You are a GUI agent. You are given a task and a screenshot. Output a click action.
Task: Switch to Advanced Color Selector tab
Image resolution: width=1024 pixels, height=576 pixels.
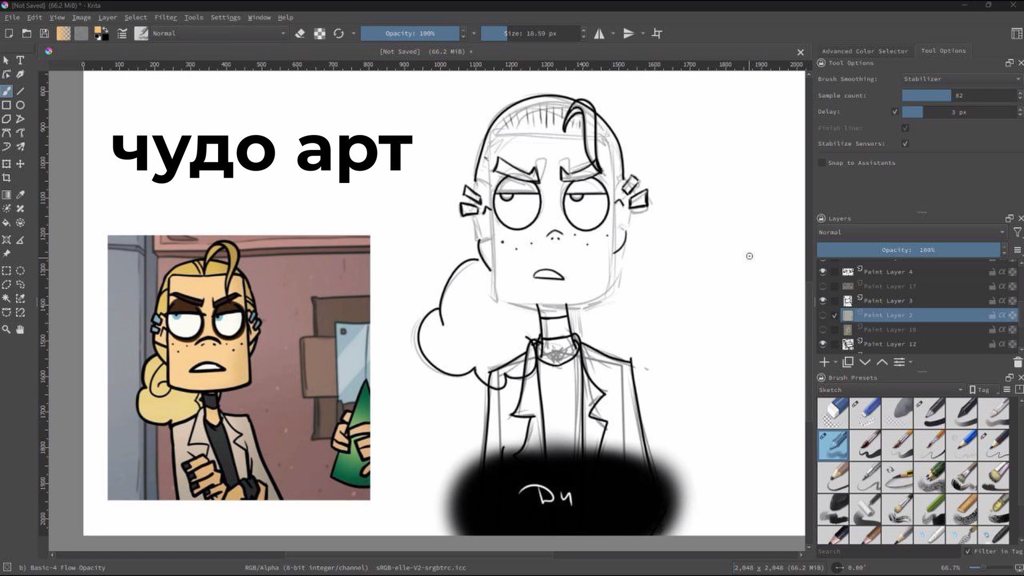click(x=865, y=51)
